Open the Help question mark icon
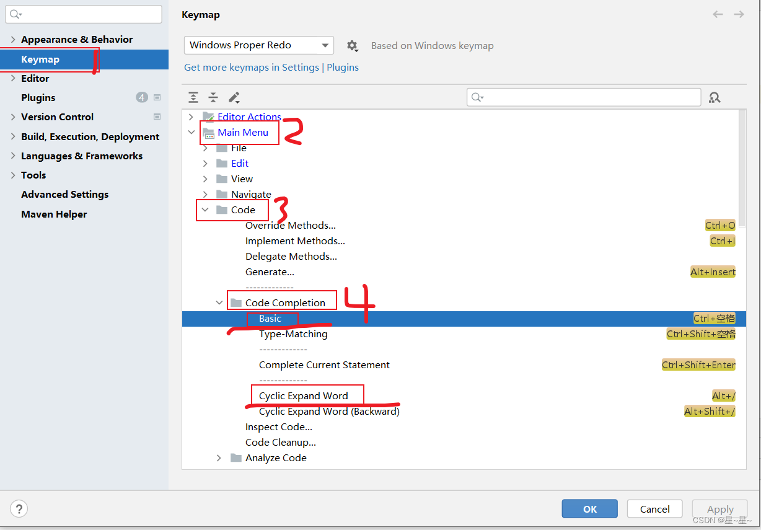The width and height of the screenshot is (761, 530). (19, 508)
